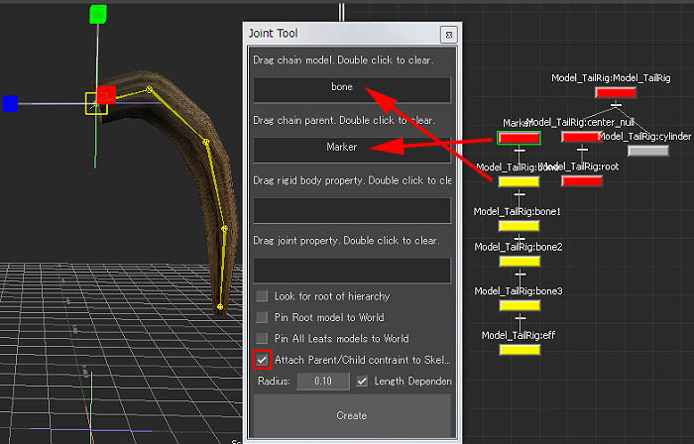Select the green-outlined Marker node

pos(519,137)
